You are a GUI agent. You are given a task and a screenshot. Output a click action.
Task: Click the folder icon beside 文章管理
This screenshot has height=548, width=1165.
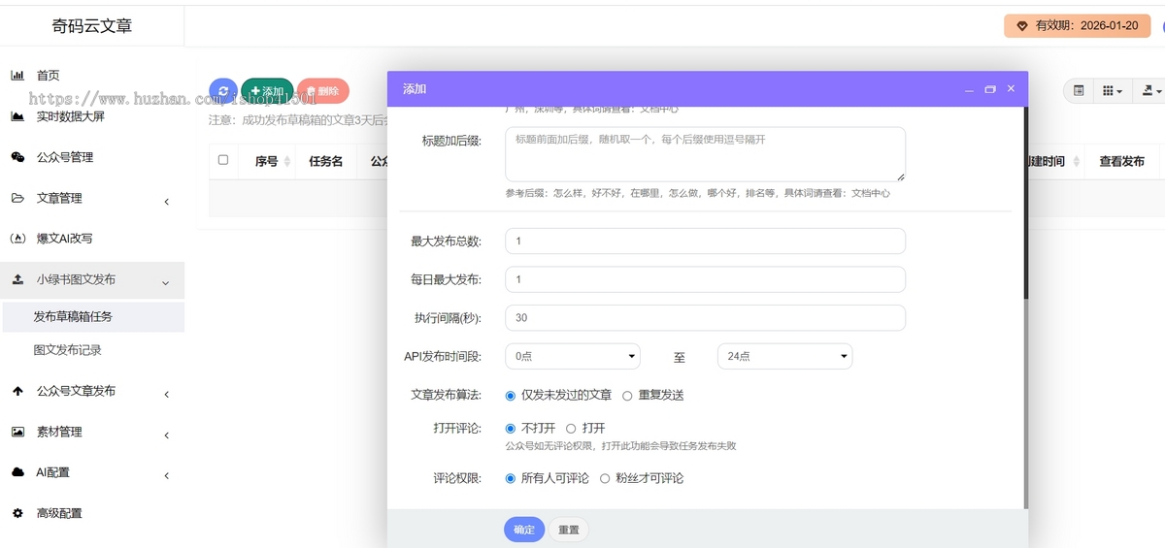17,198
